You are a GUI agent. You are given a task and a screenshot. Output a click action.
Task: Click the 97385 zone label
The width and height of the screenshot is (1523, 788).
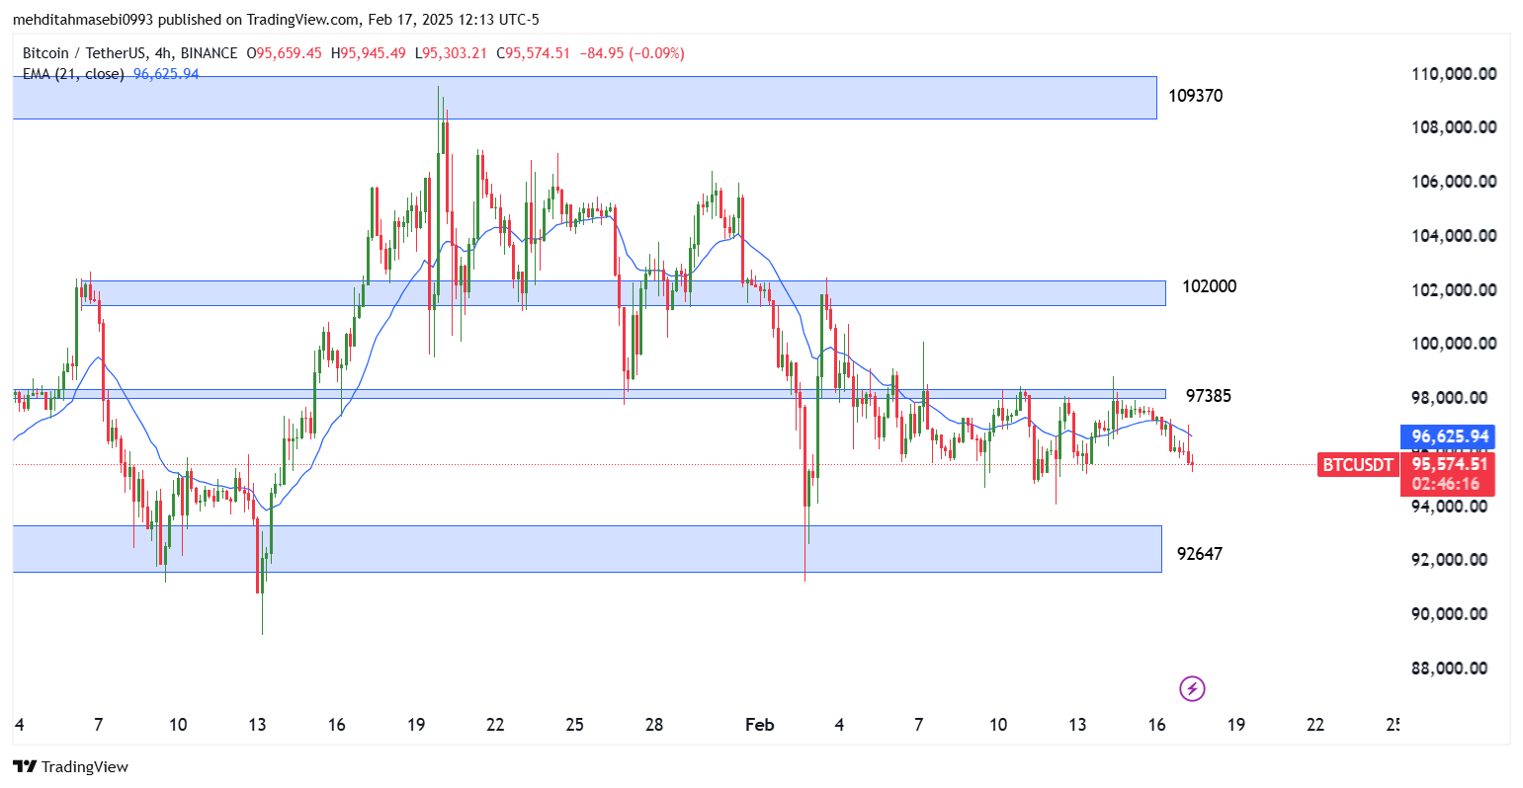pos(1208,396)
